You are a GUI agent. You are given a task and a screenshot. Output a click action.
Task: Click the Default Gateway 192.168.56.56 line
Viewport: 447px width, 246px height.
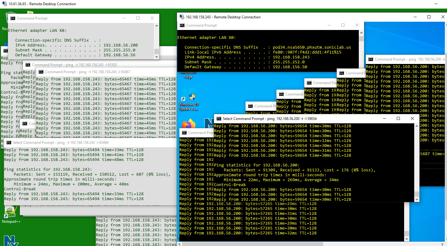tap(75, 55)
